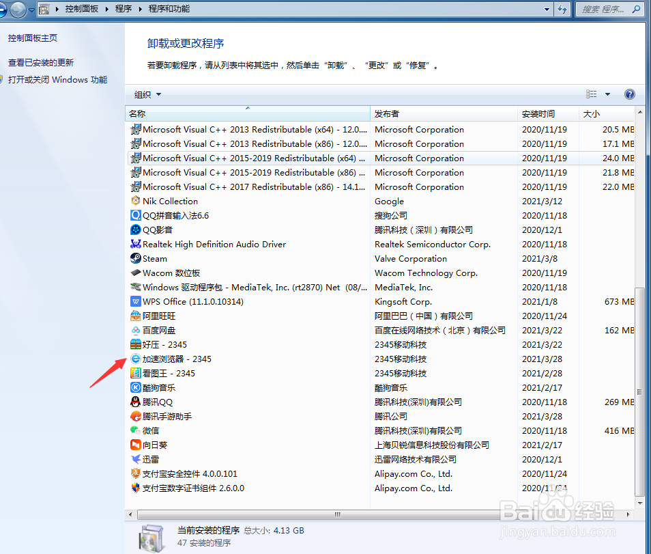651x554 pixels.
Task: Click the 腾讯QQ penguin icon
Action: [135, 402]
